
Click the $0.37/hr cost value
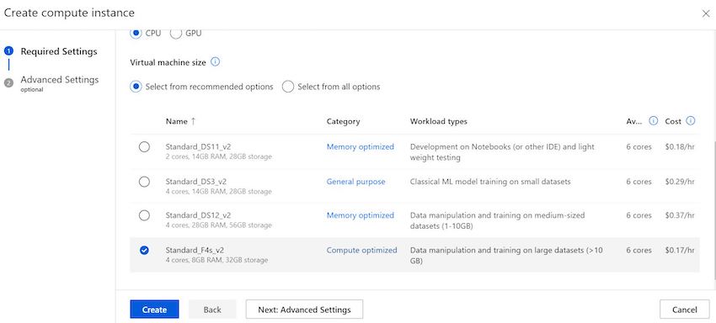pyautogui.click(x=680, y=215)
